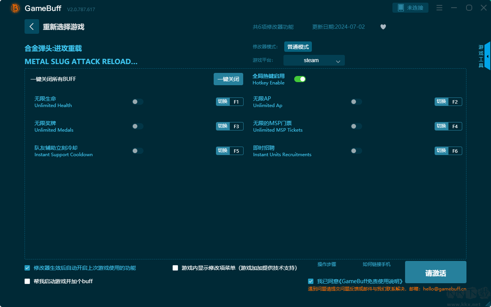Screen dimensions: 491x307
Task: Click the GameBuff flame logo icon
Action: coord(15,8)
